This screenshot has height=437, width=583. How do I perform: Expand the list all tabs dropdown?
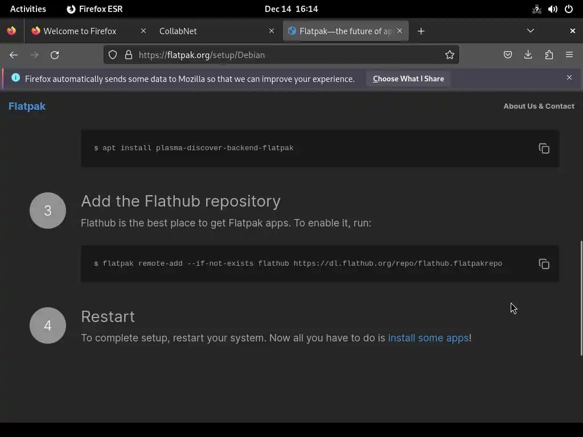pyautogui.click(x=530, y=31)
